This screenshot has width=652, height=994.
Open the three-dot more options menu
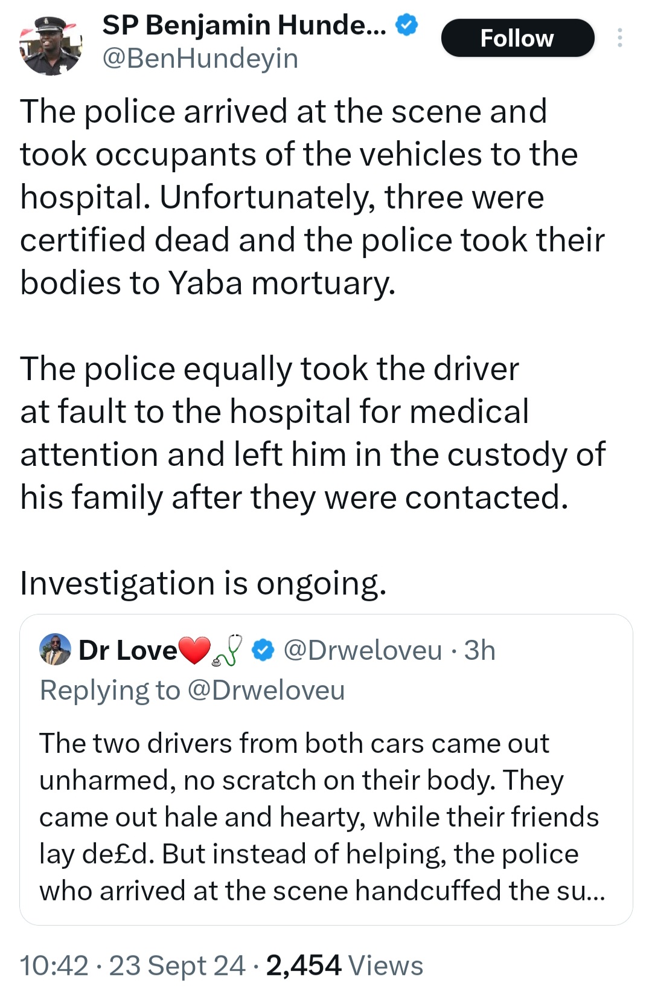[x=619, y=38]
